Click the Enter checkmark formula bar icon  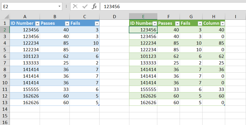point(85,6)
